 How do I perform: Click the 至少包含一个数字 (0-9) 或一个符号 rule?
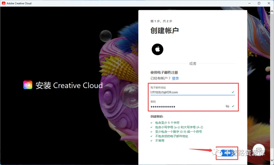point(178,131)
